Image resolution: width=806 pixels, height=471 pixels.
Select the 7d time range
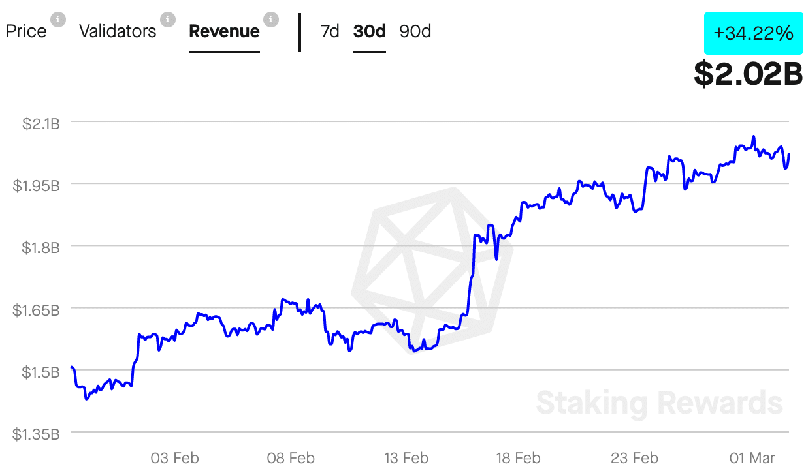click(x=329, y=31)
